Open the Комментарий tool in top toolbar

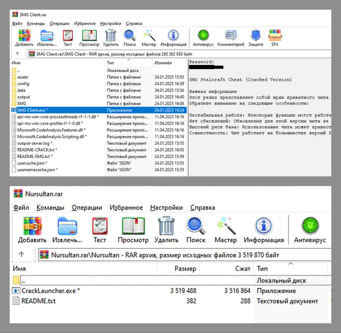tap(231, 35)
